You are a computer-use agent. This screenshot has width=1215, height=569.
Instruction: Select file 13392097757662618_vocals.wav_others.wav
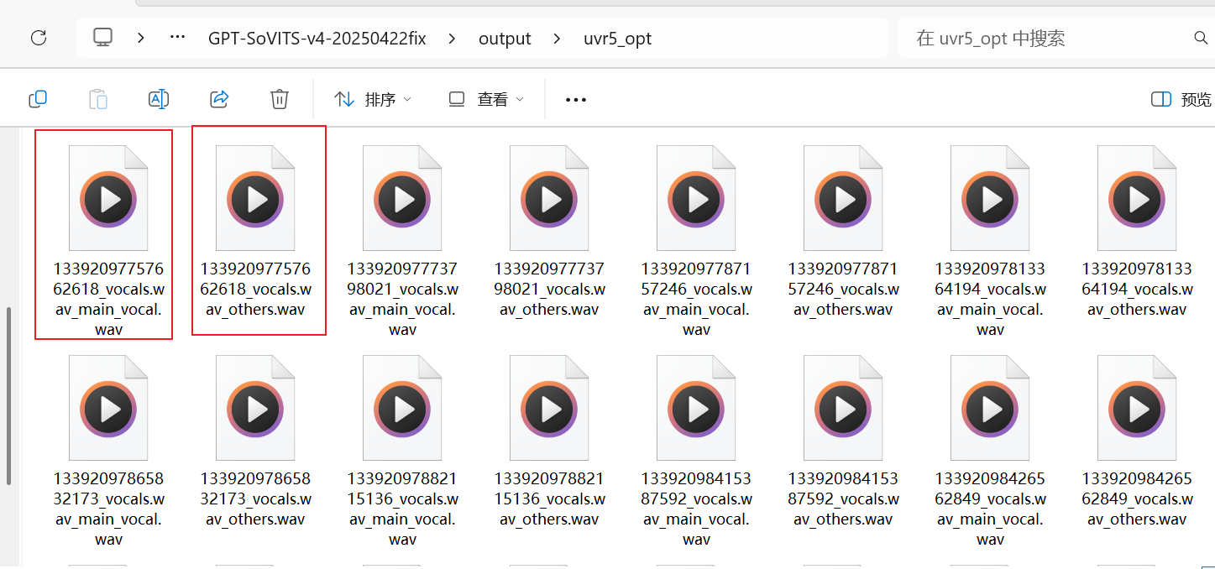click(x=255, y=231)
